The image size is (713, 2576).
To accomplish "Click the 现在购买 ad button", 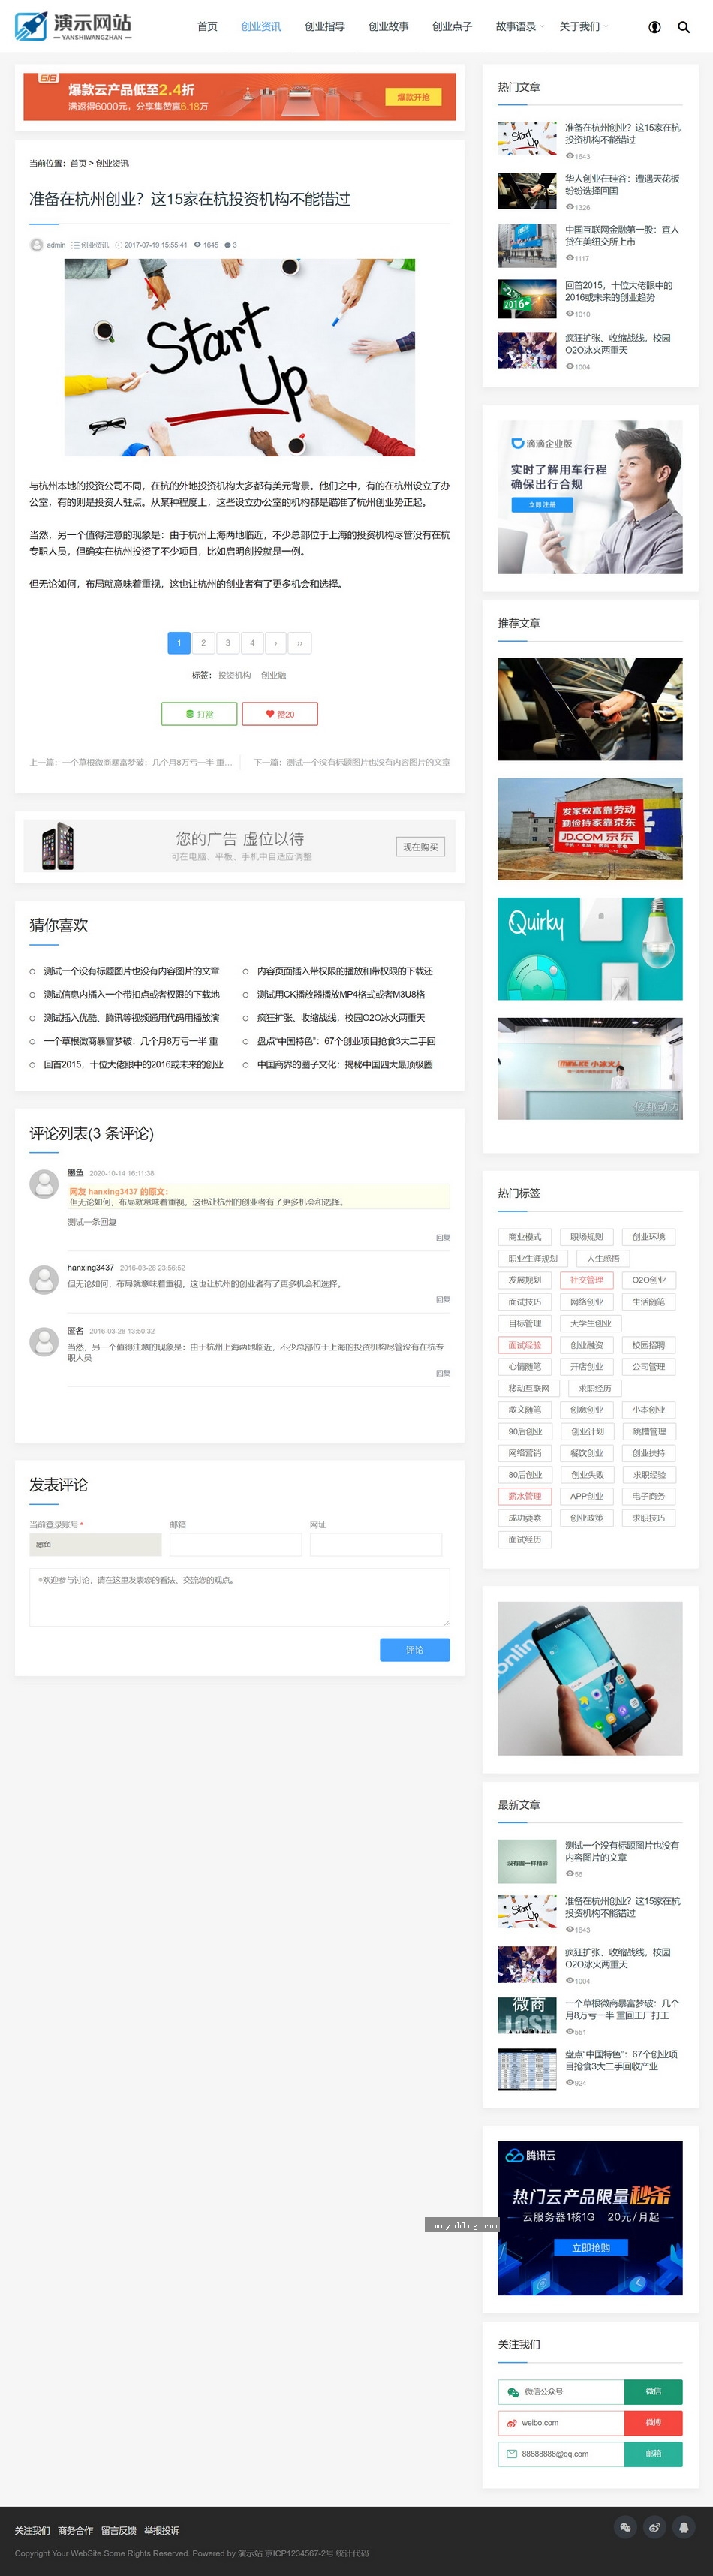I will point(421,847).
